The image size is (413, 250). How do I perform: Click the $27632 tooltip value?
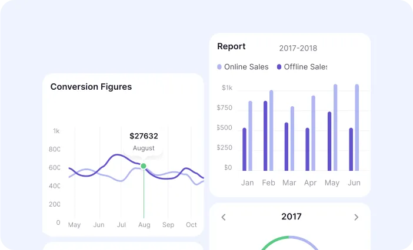pos(144,136)
